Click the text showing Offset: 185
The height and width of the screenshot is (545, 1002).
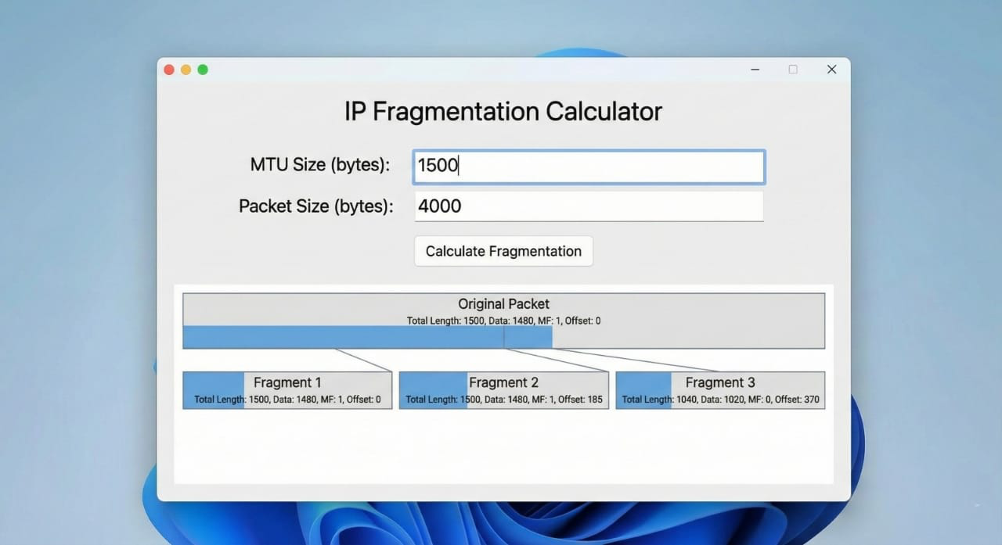(581, 399)
